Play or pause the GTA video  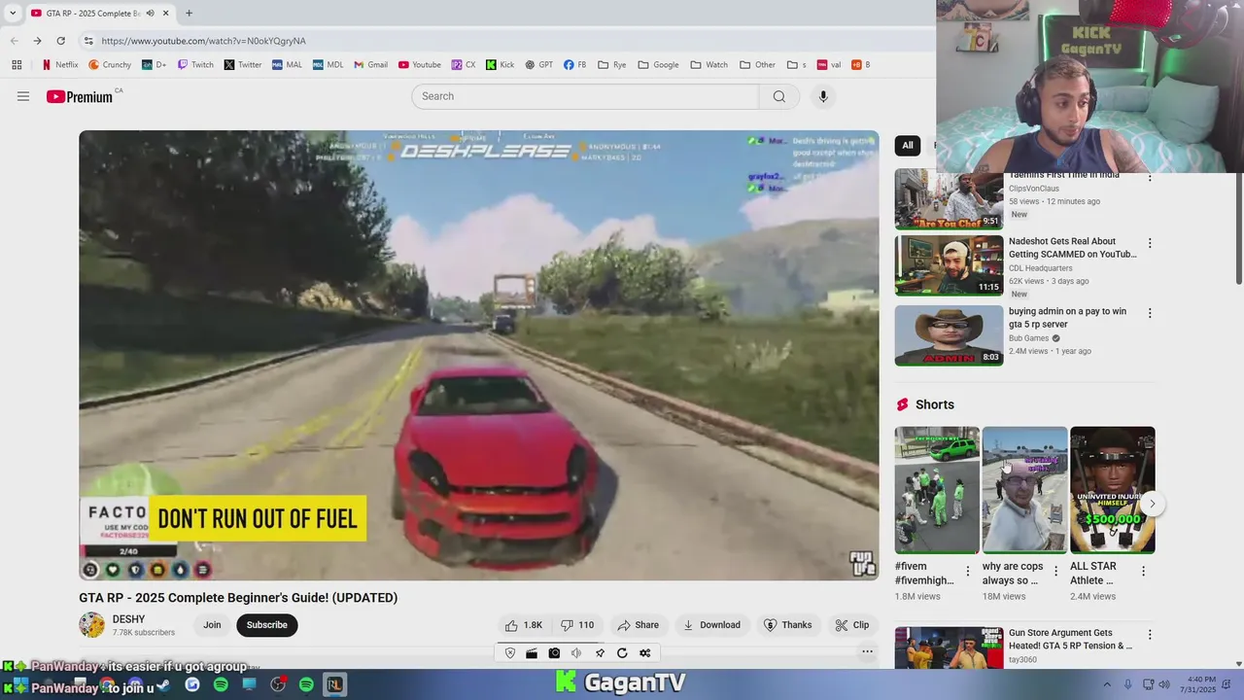479,355
